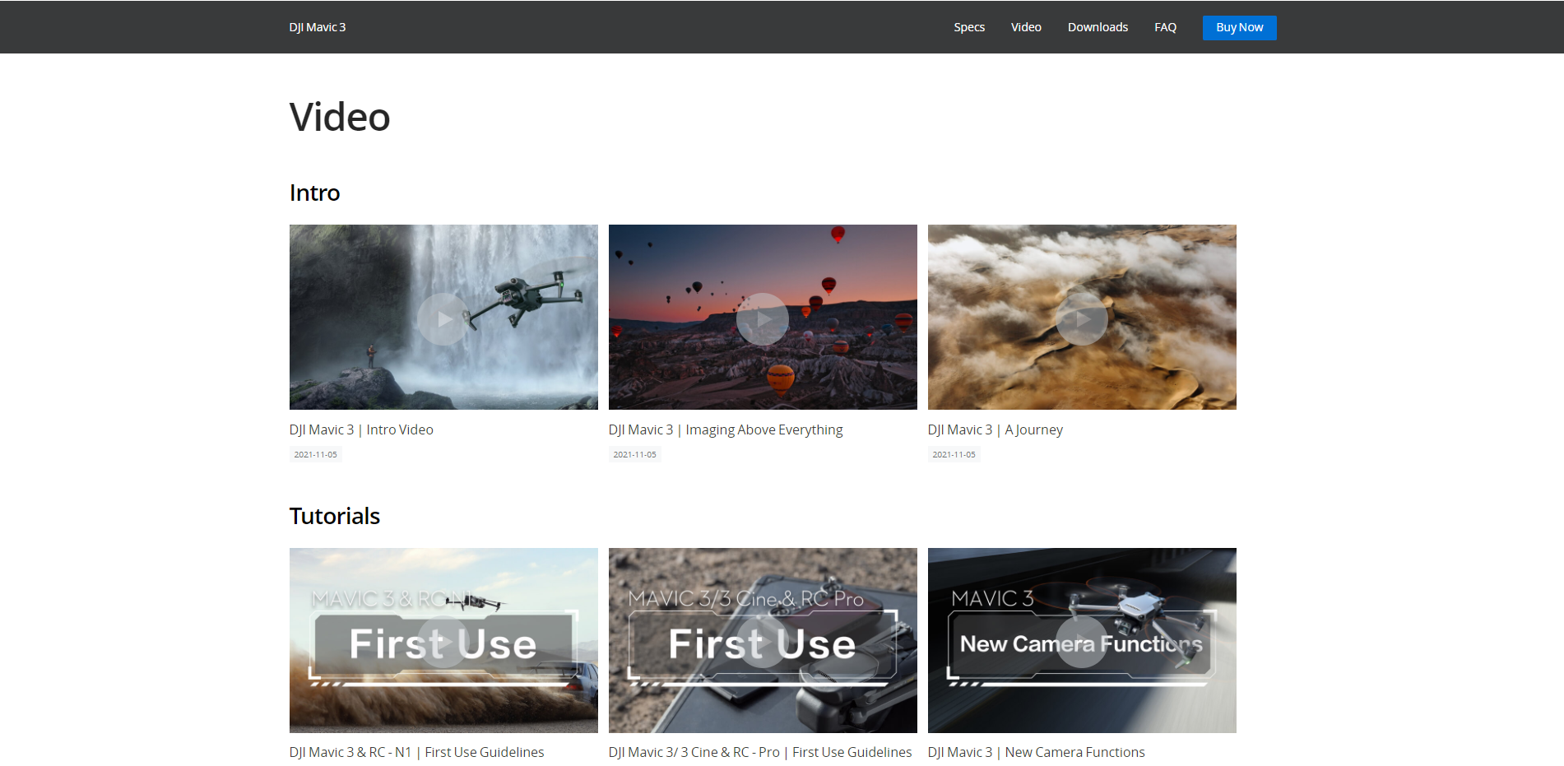Open the DJI Mavic 3 | Intro Video link

361,429
